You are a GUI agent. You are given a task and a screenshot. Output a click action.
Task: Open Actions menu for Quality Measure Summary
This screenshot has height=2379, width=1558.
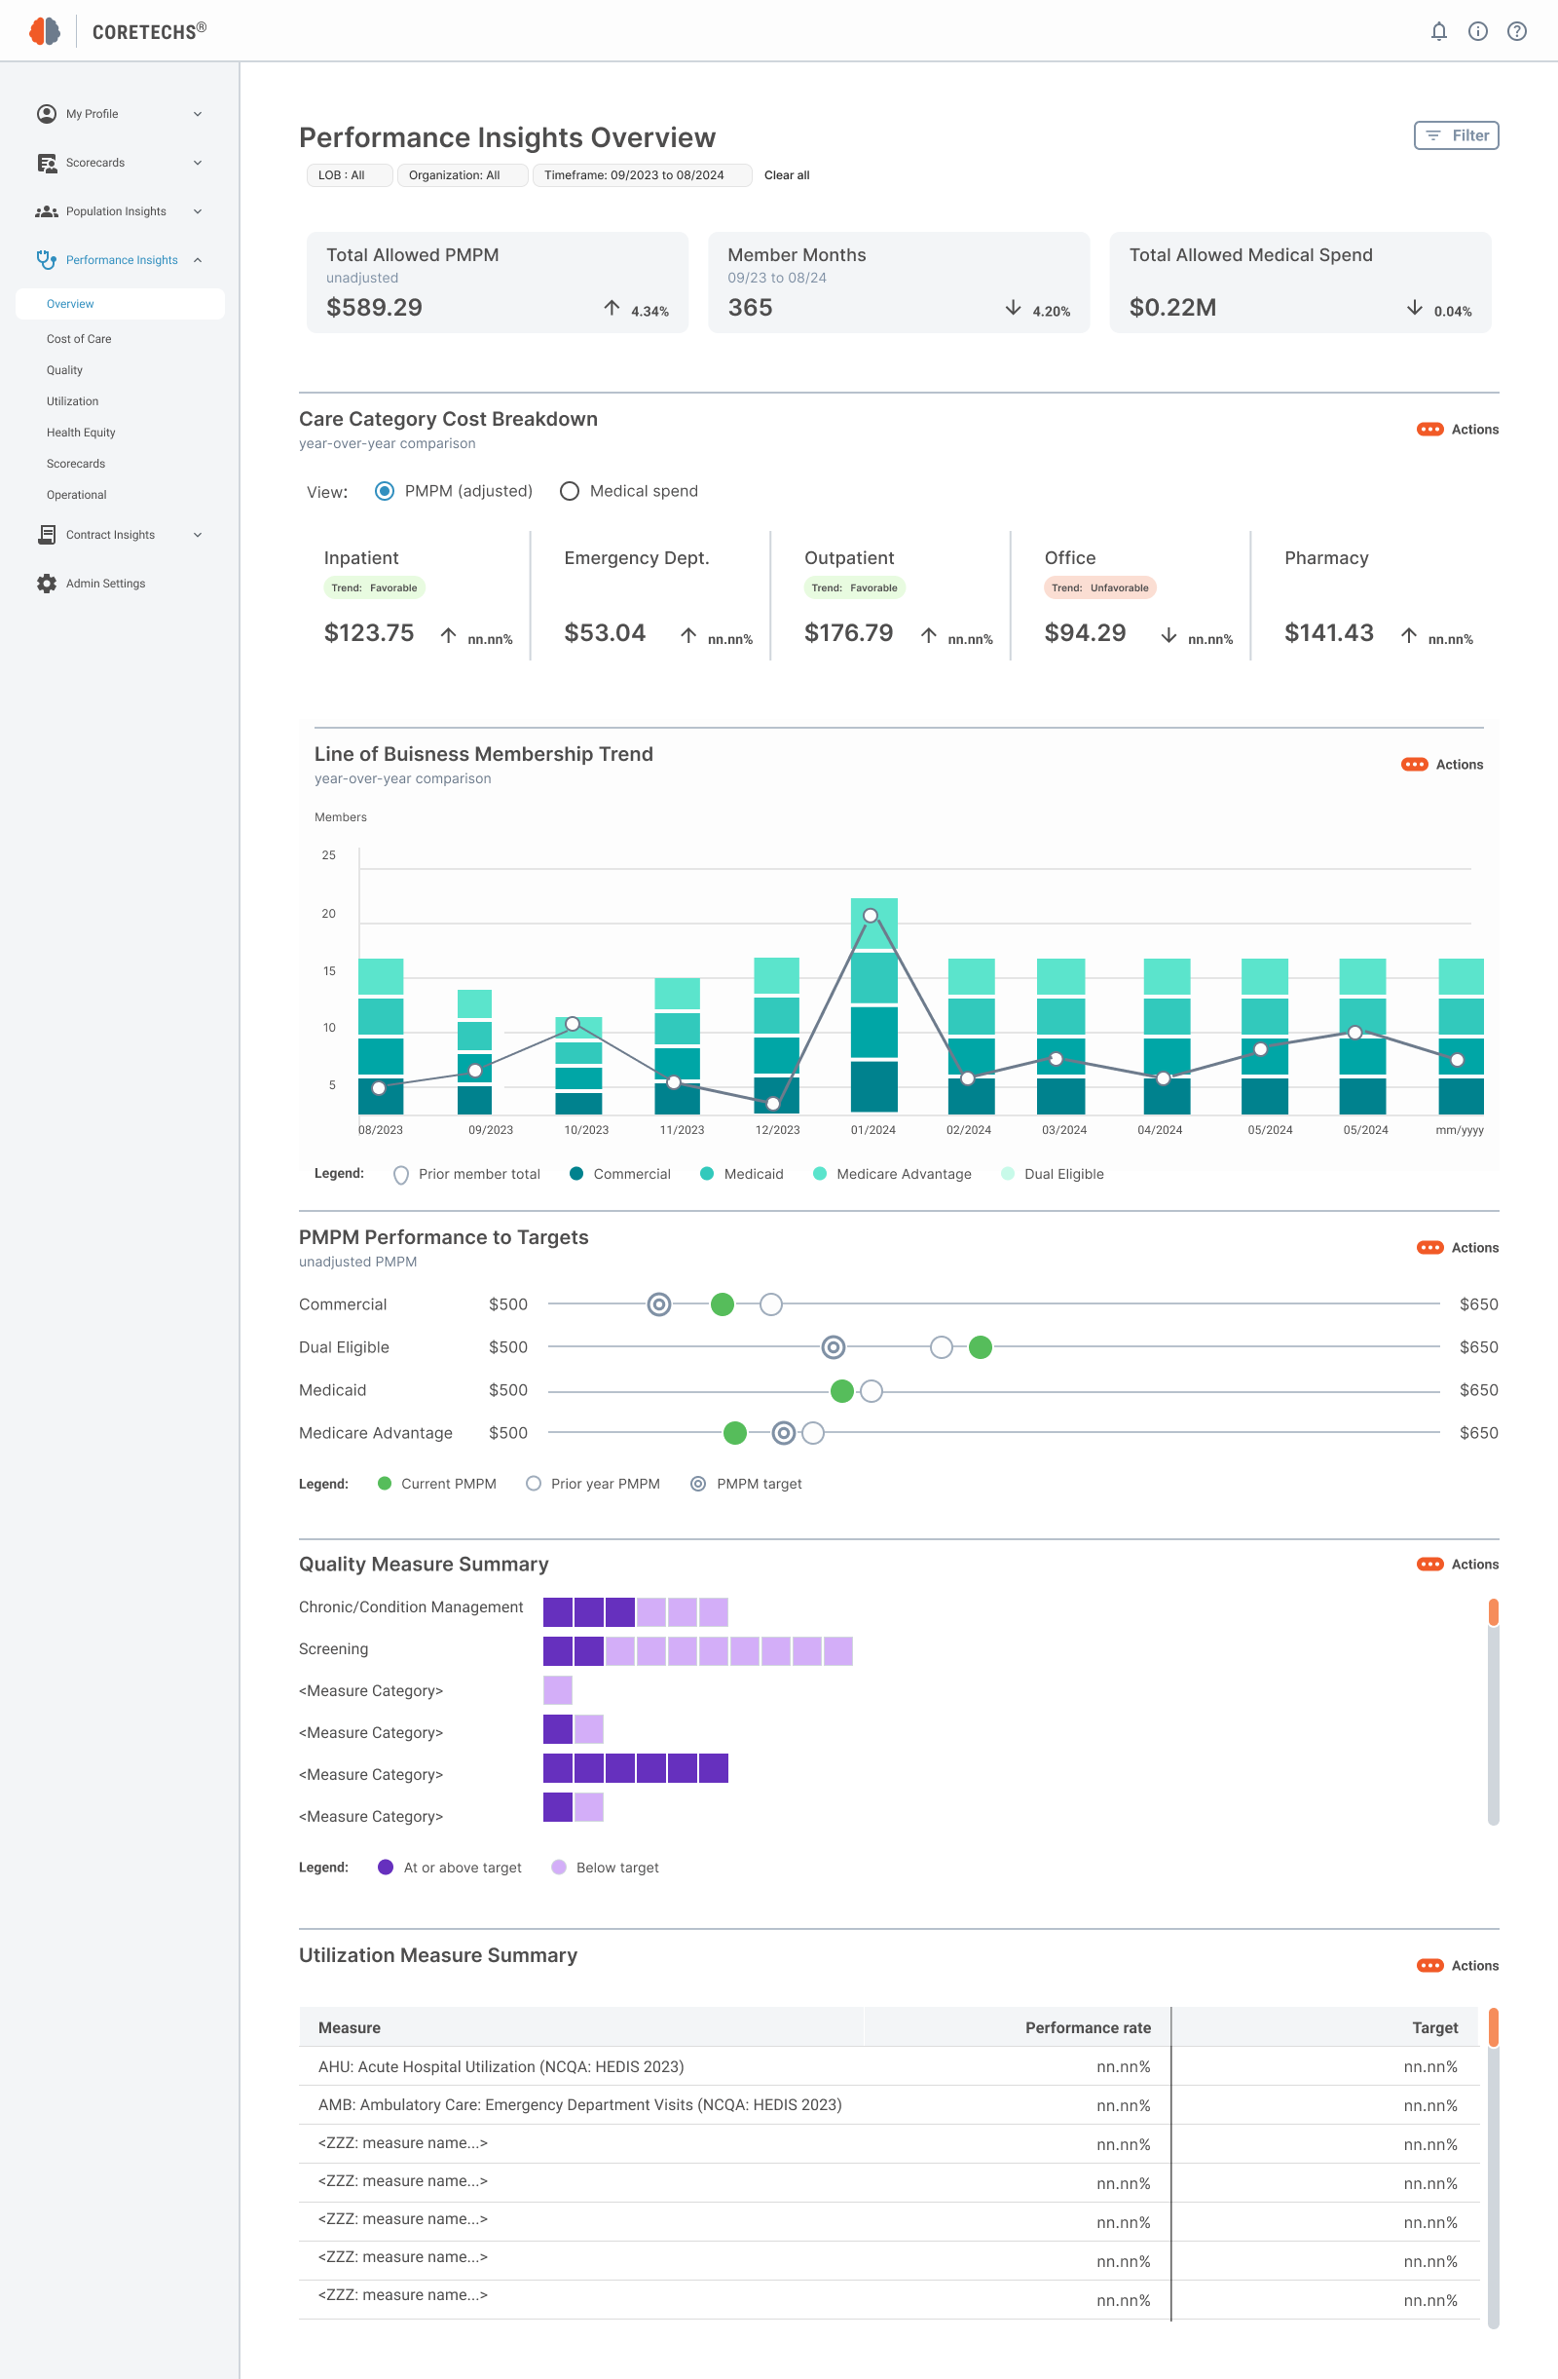[x=1457, y=1564]
